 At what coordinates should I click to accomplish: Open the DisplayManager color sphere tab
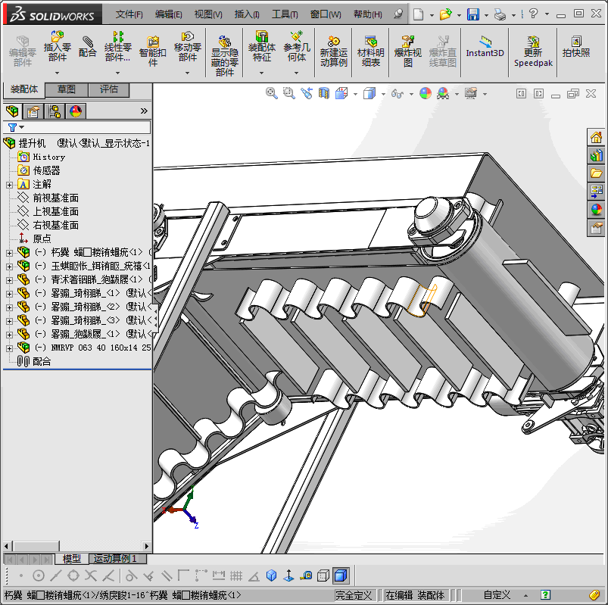(76, 111)
